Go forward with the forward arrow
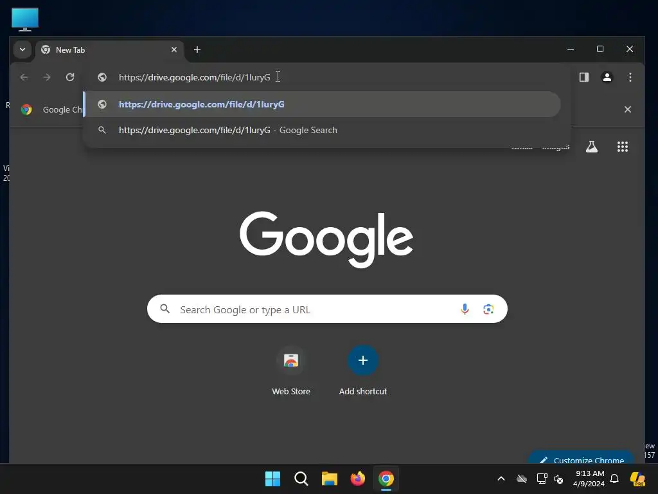This screenshot has width=658, height=494. [47, 77]
